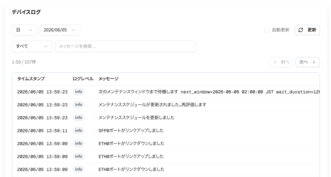The height and width of the screenshot is (177, 331).
Task: Click the 自動更新 label text
Action: tap(281, 30)
